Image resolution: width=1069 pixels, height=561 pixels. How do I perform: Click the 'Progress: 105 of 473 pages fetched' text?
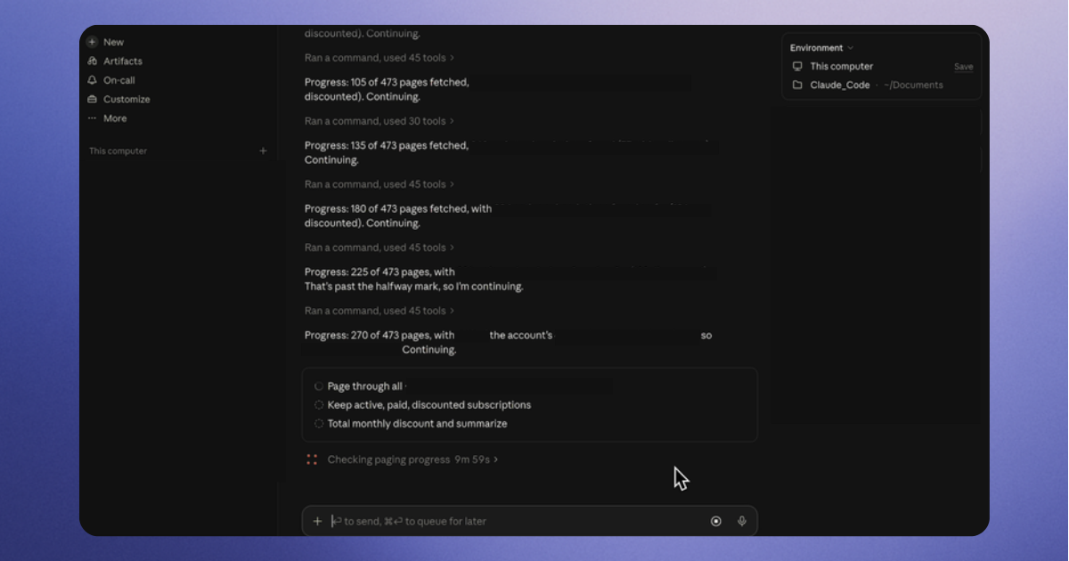387,82
